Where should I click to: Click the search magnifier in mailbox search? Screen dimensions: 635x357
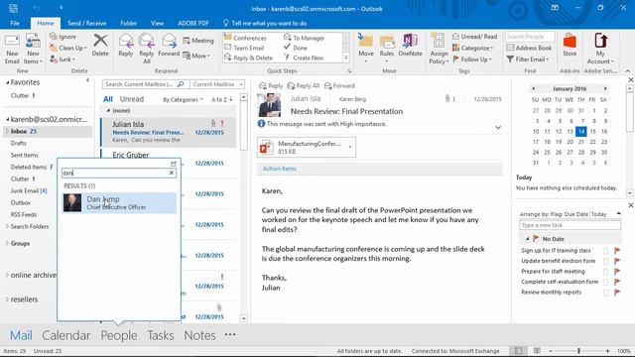pyautogui.click(x=181, y=84)
